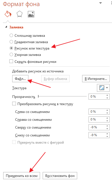Click the В Интернете... button
The height and width of the screenshot is (181, 112).
[x=96, y=79]
